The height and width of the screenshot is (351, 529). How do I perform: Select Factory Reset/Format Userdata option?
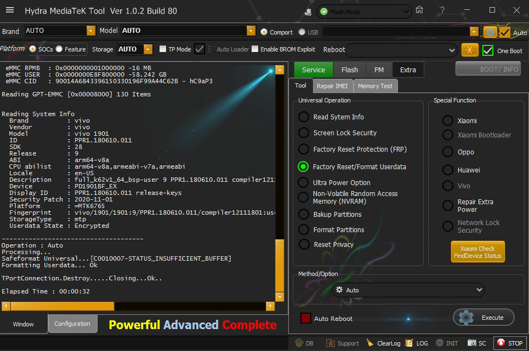click(303, 166)
